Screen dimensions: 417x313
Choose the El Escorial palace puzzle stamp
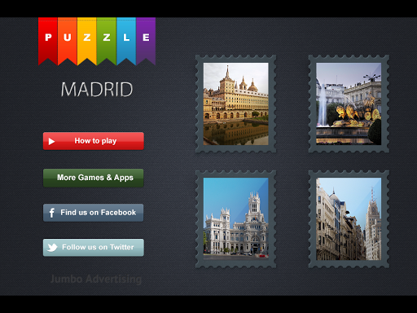click(236, 104)
